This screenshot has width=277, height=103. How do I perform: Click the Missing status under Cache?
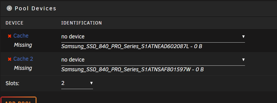[23, 45]
